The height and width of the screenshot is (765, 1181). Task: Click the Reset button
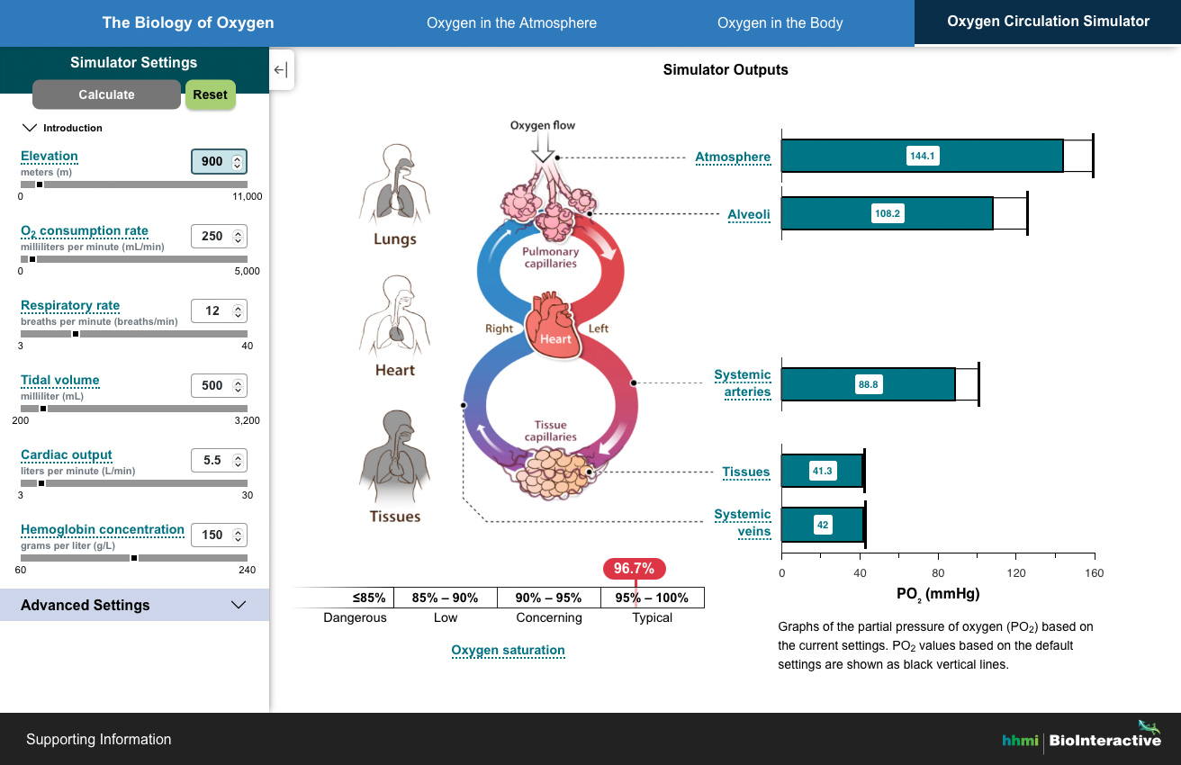tap(210, 94)
